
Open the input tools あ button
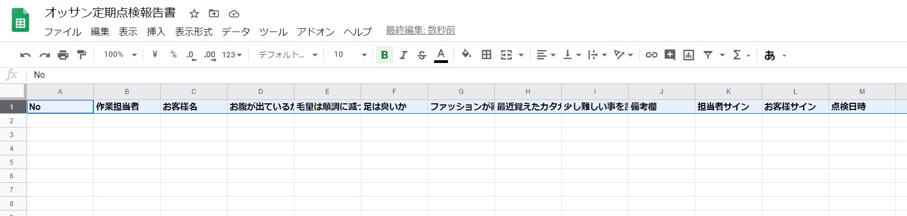click(769, 55)
